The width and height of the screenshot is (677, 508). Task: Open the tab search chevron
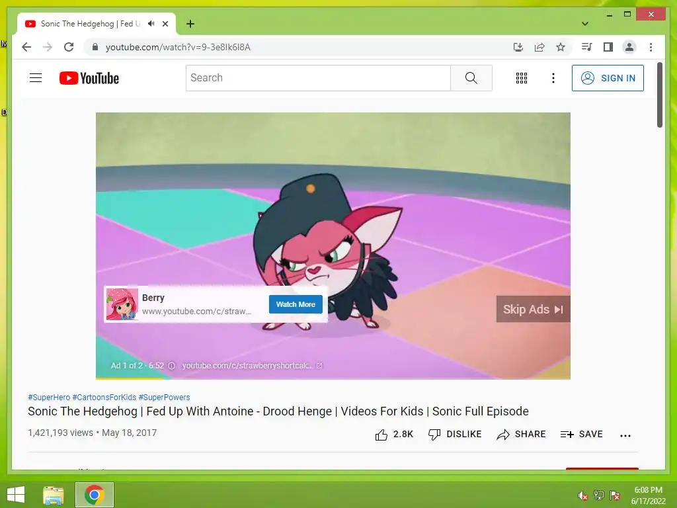pos(585,24)
